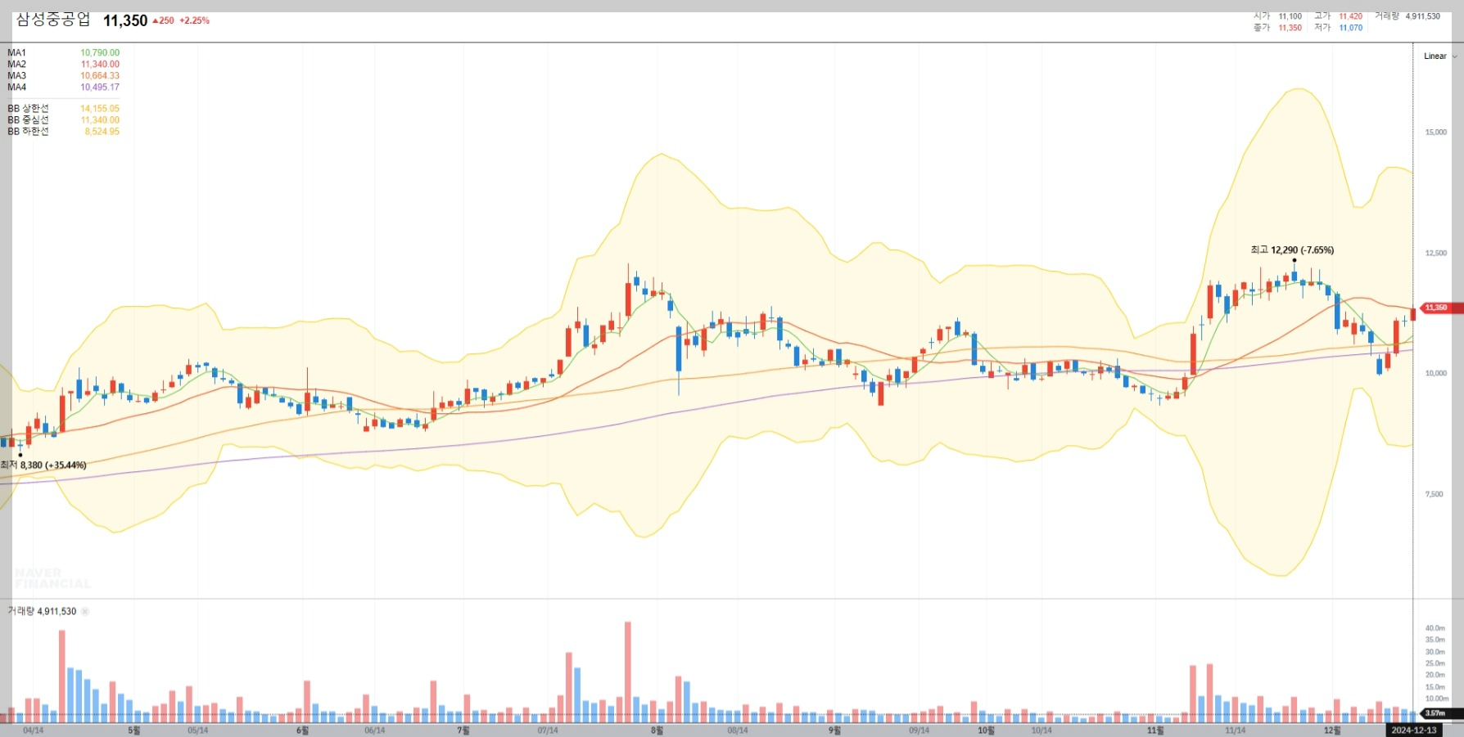Click the 07/14 date on time axis
Image resolution: width=1464 pixels, height=737 pixels.
(x=548, y=730)
